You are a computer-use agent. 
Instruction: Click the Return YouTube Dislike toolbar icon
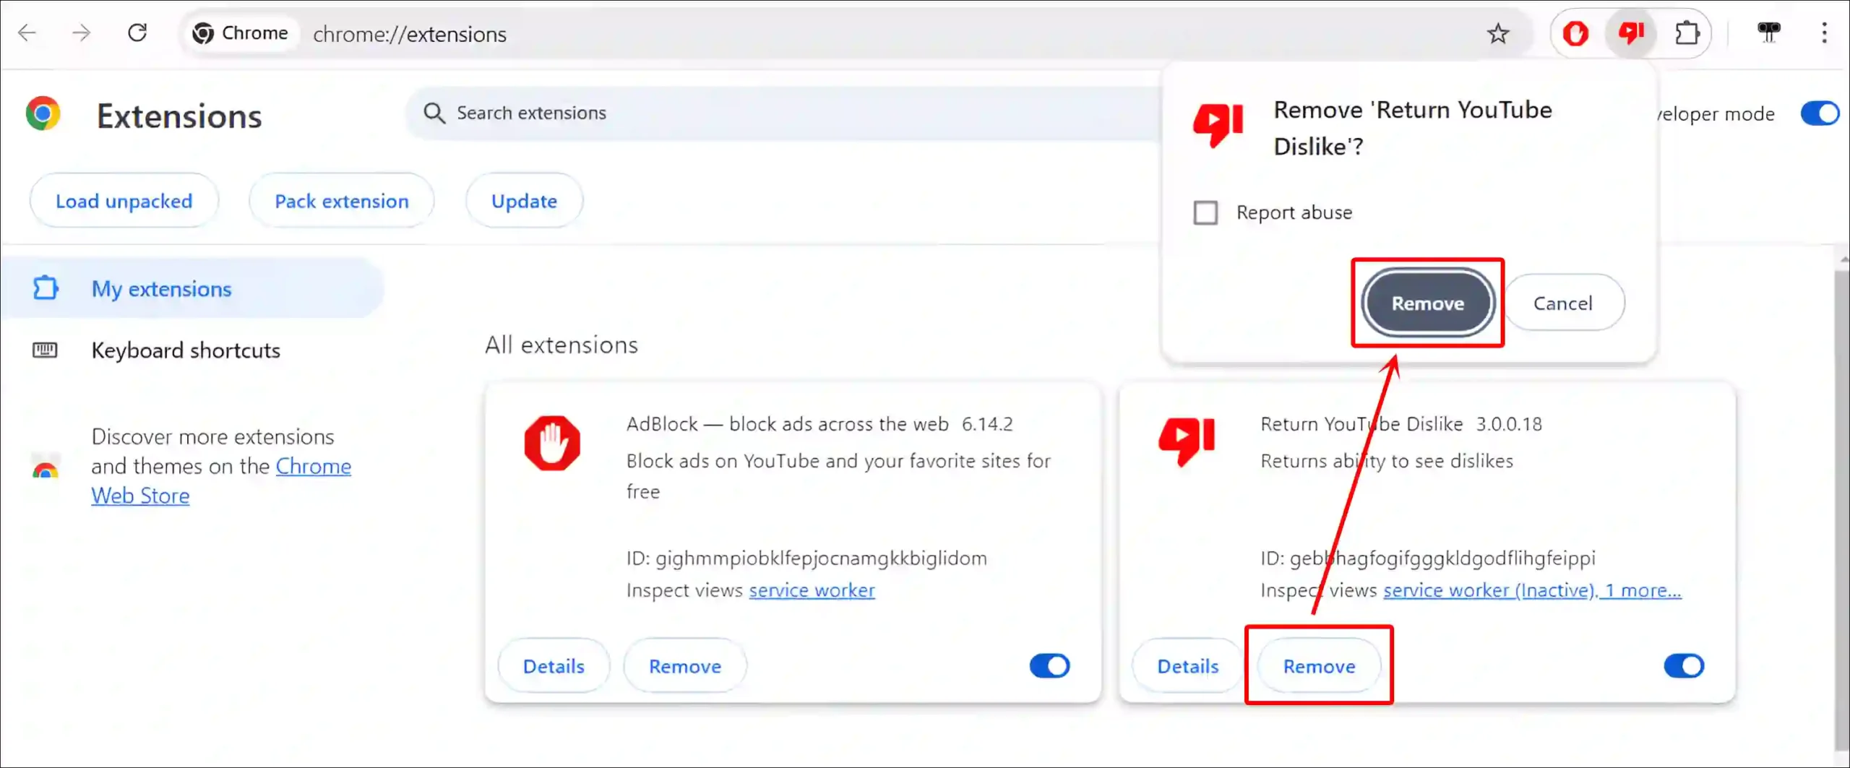(1631, 33)
